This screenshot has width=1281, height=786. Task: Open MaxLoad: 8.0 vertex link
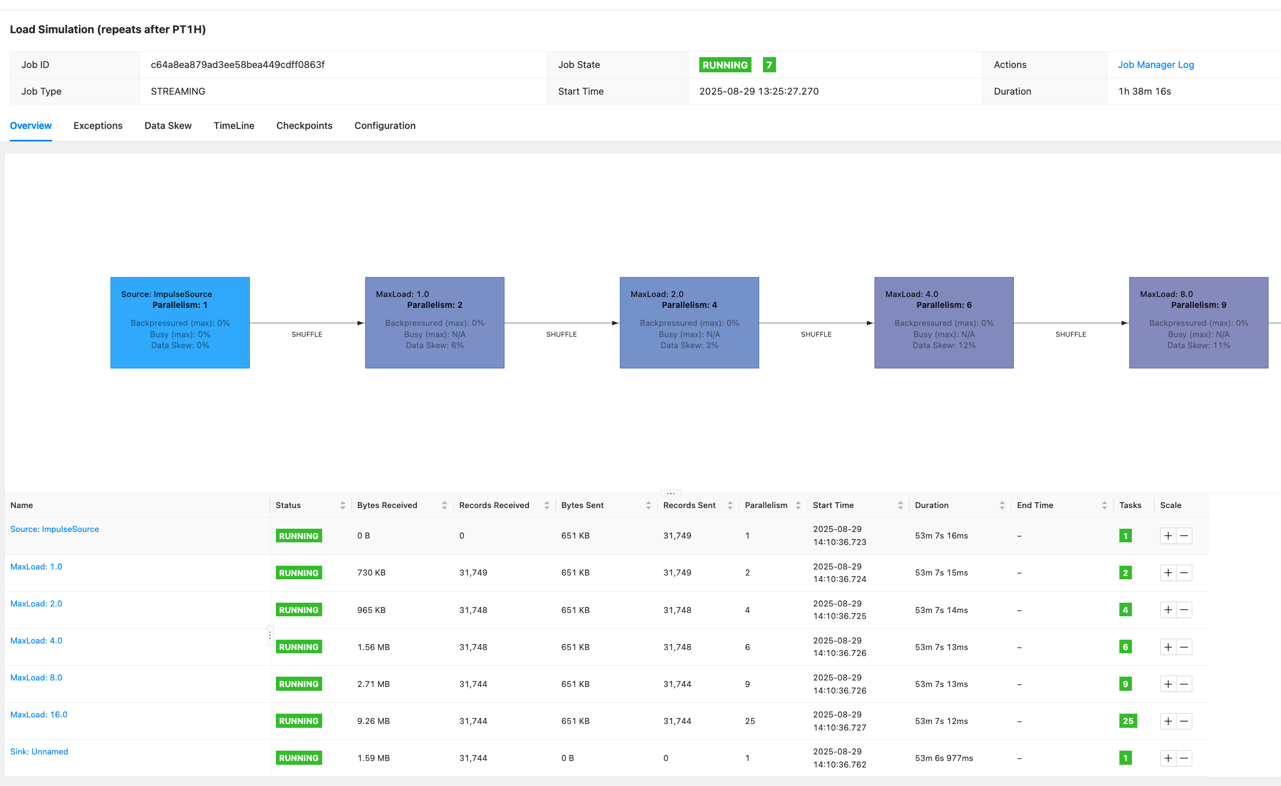pyautogui.click(x=36, y=678)
